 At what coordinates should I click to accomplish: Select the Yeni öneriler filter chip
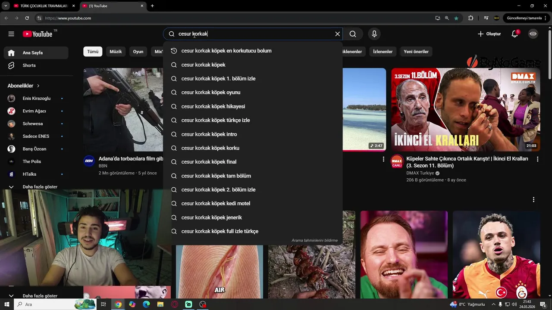416,52
